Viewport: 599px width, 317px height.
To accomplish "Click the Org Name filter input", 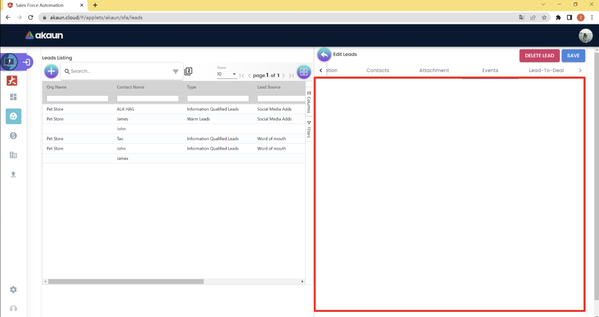I will (x=77, y=98).
